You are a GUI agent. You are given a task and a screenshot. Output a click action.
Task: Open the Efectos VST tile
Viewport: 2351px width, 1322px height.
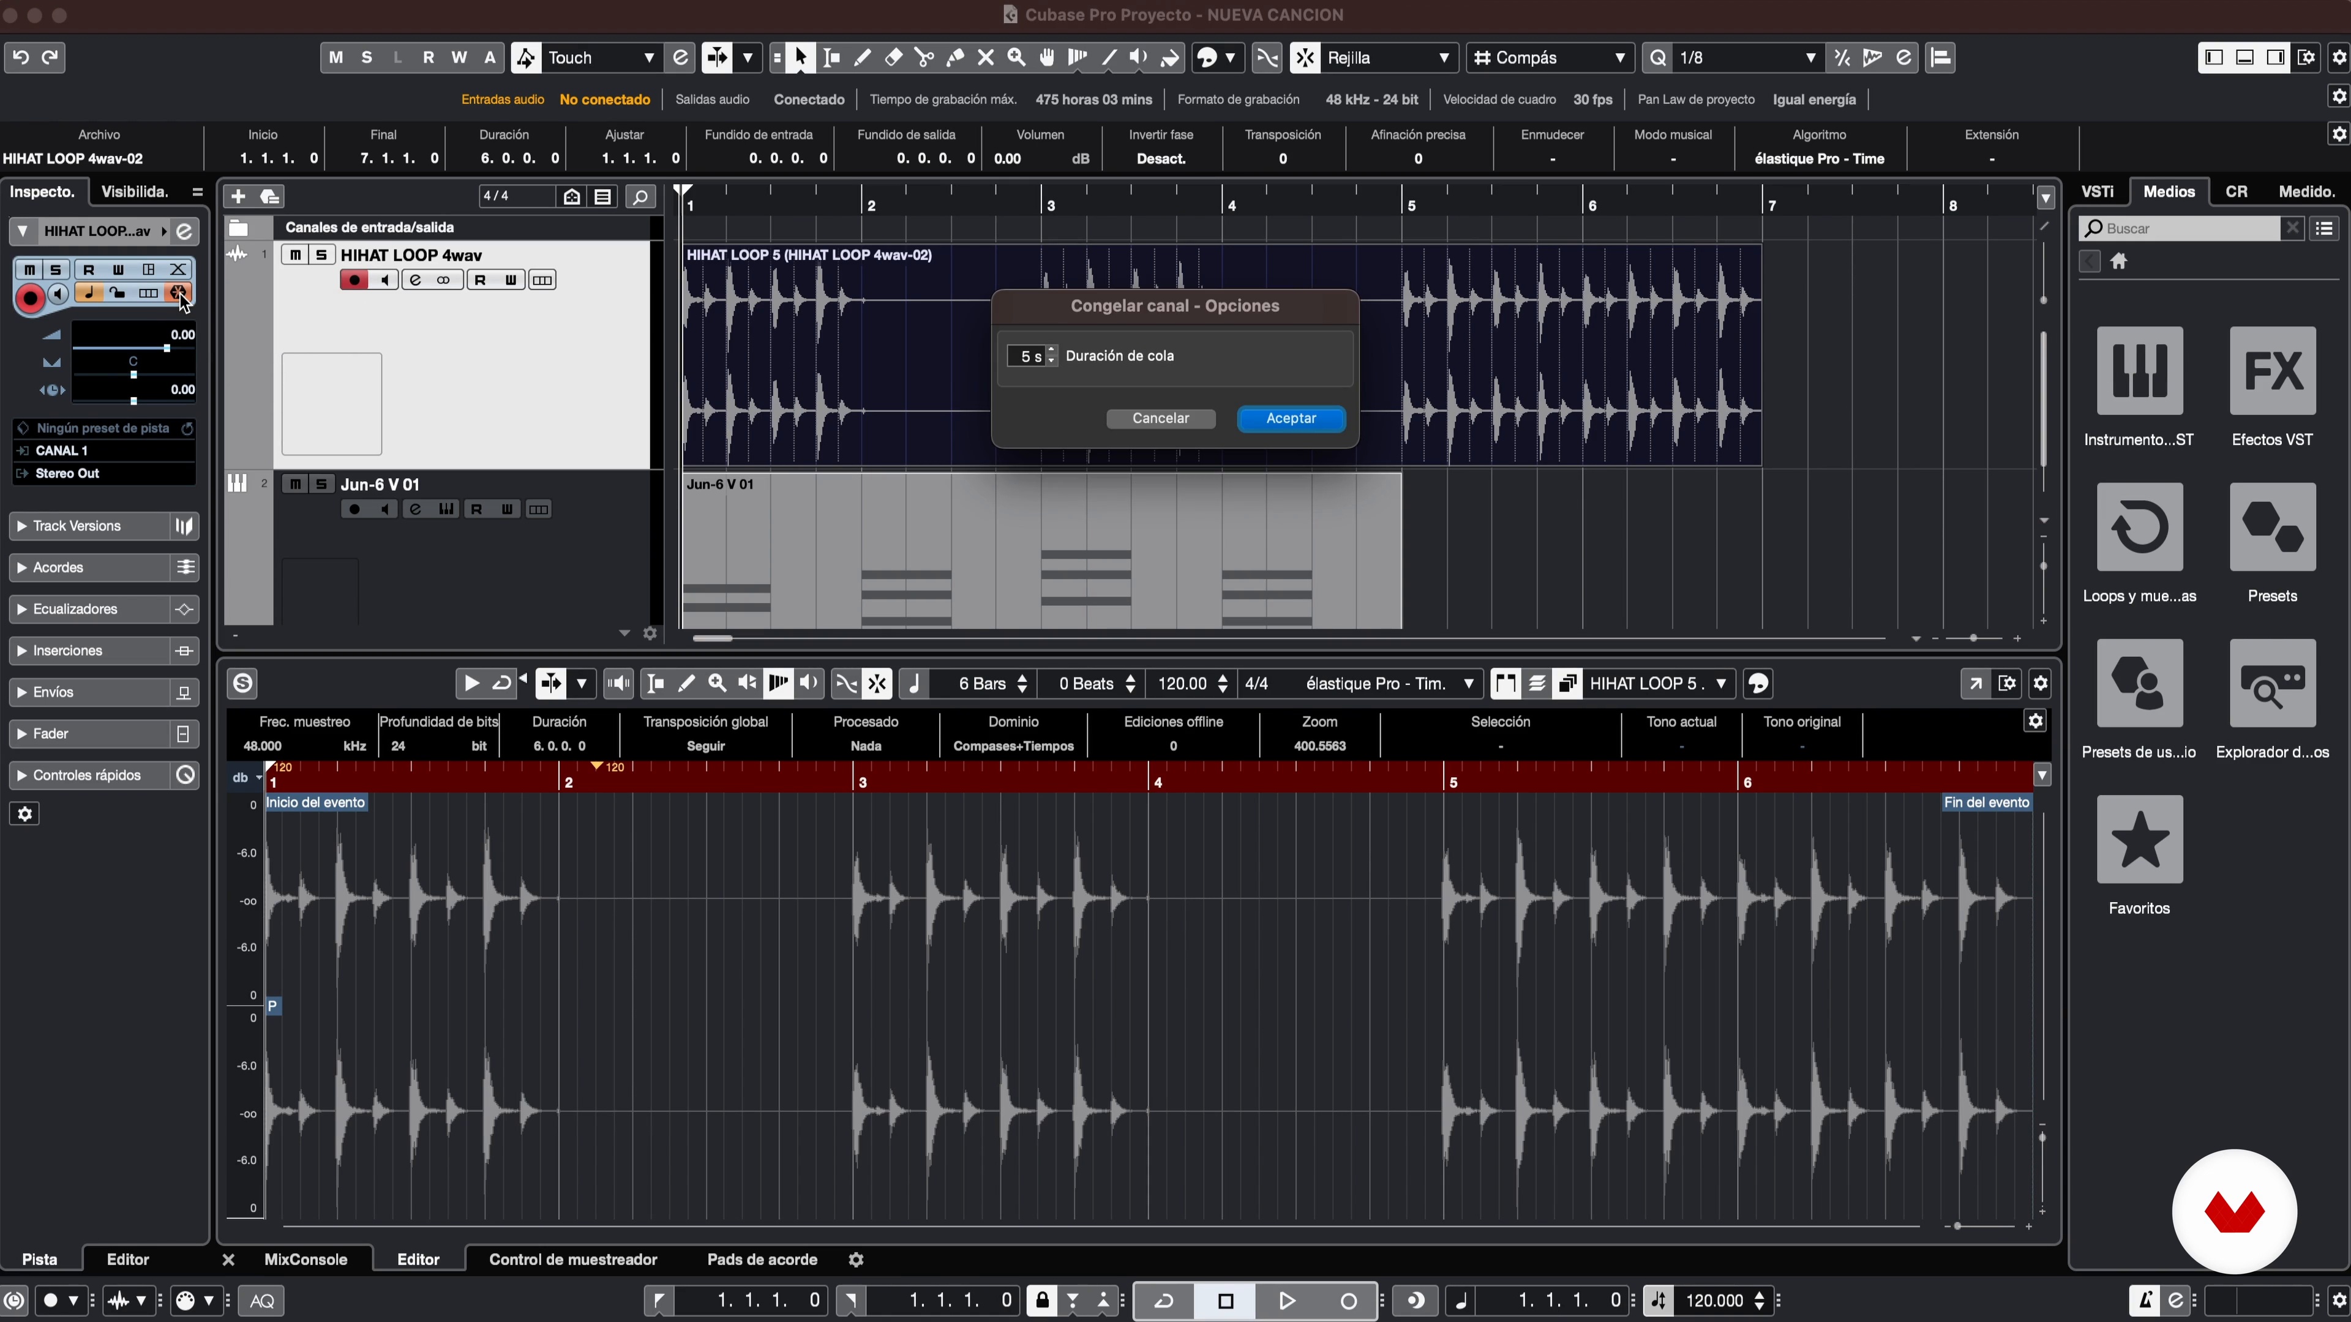2271,370
